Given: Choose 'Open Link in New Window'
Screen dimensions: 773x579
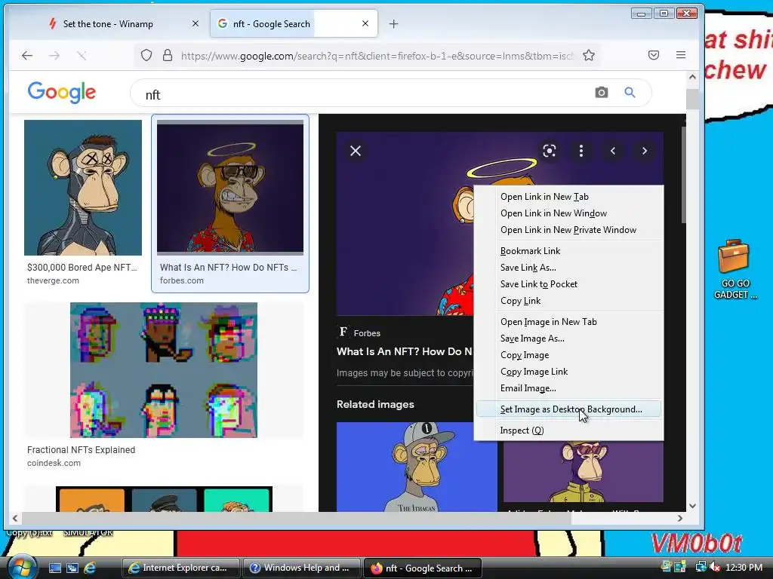Looking at the screenshot, I should pos(568,213).
